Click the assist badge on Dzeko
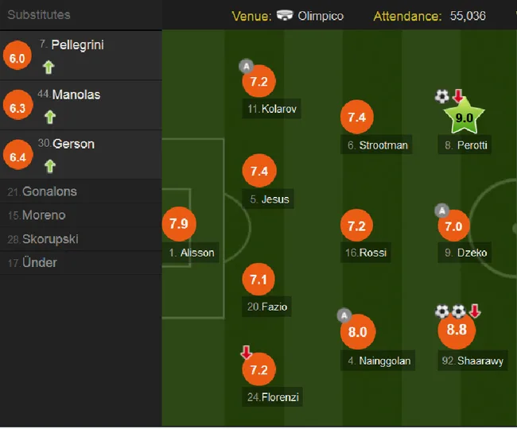This screenshot has width=517, height=429. pos(441,211)
